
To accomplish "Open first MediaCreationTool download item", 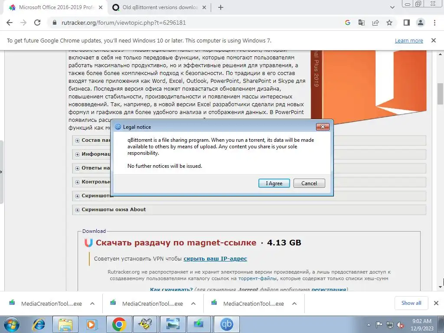I will [46, 304].
